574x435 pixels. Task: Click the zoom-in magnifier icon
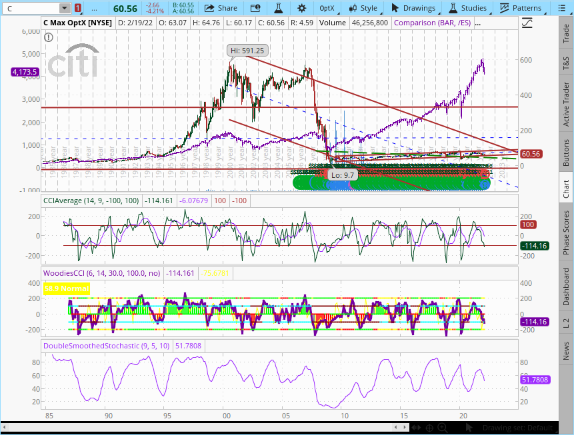click(443, 428)
